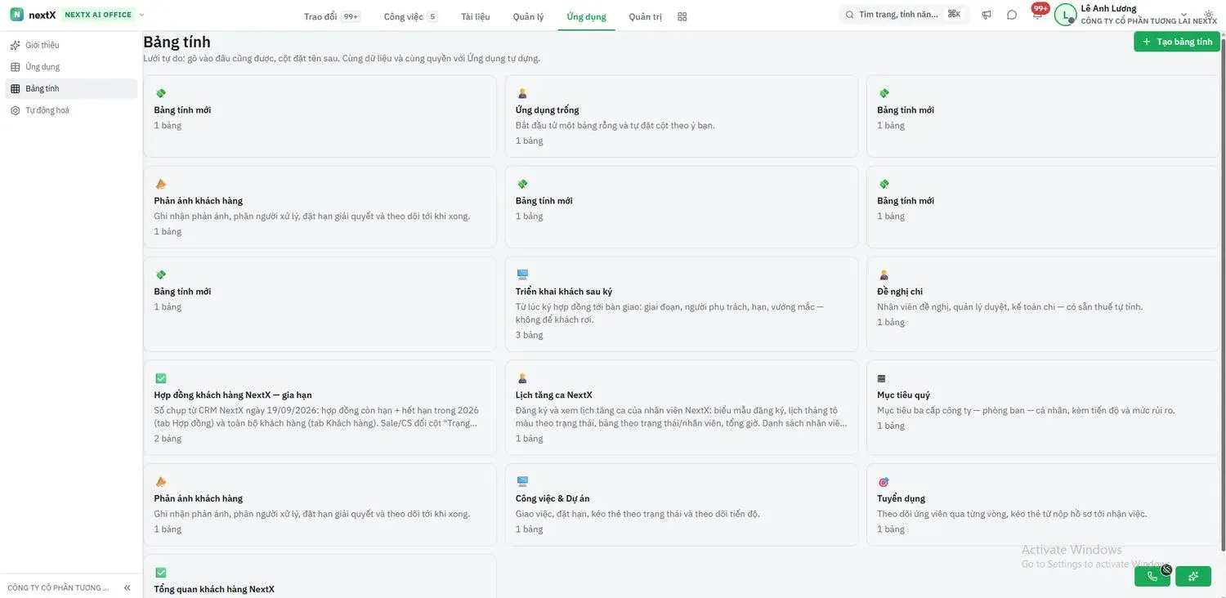Open the announcements megaphone icon
The width and height of the screenshot is (1226, 598).
(x=987, y=15)
